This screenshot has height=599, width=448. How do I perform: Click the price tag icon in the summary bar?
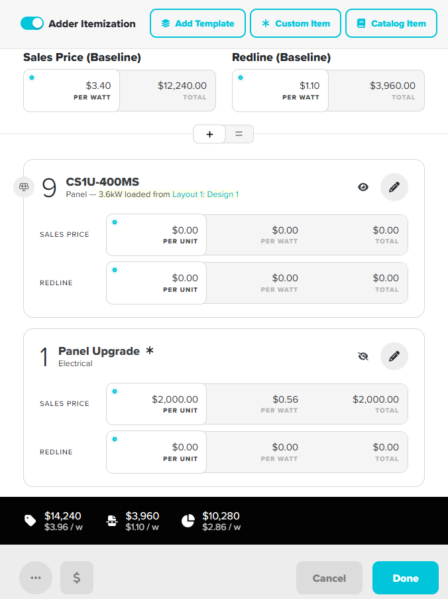30,520
